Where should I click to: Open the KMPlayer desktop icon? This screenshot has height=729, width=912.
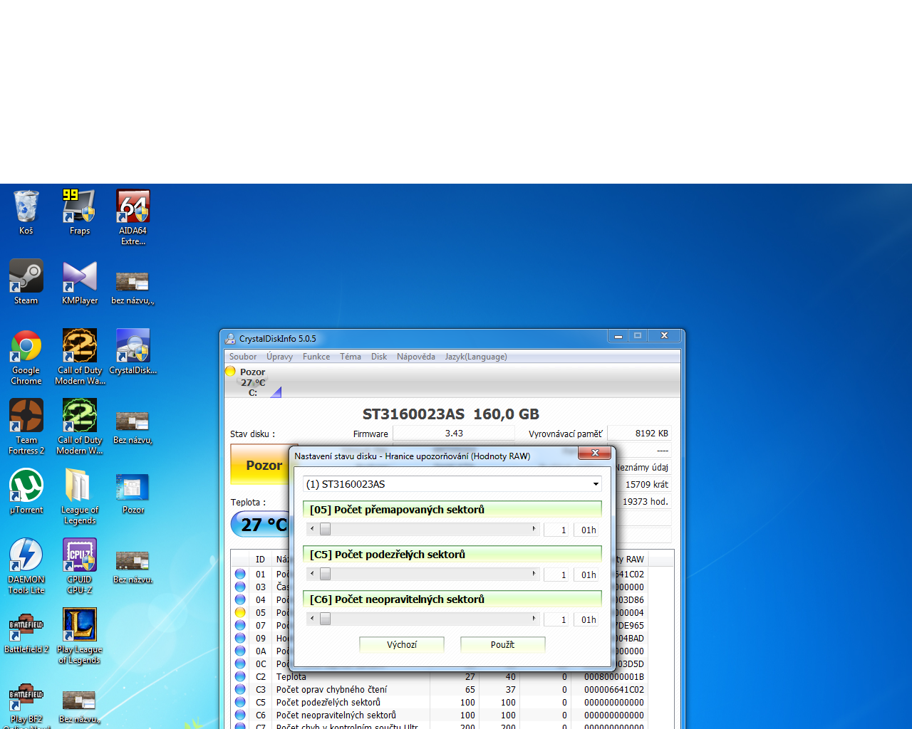click(79, 282)
